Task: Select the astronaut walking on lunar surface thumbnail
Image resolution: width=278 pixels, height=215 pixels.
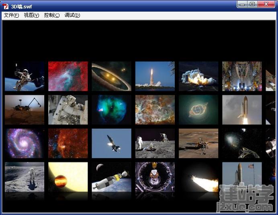Action: pos(25,177)
